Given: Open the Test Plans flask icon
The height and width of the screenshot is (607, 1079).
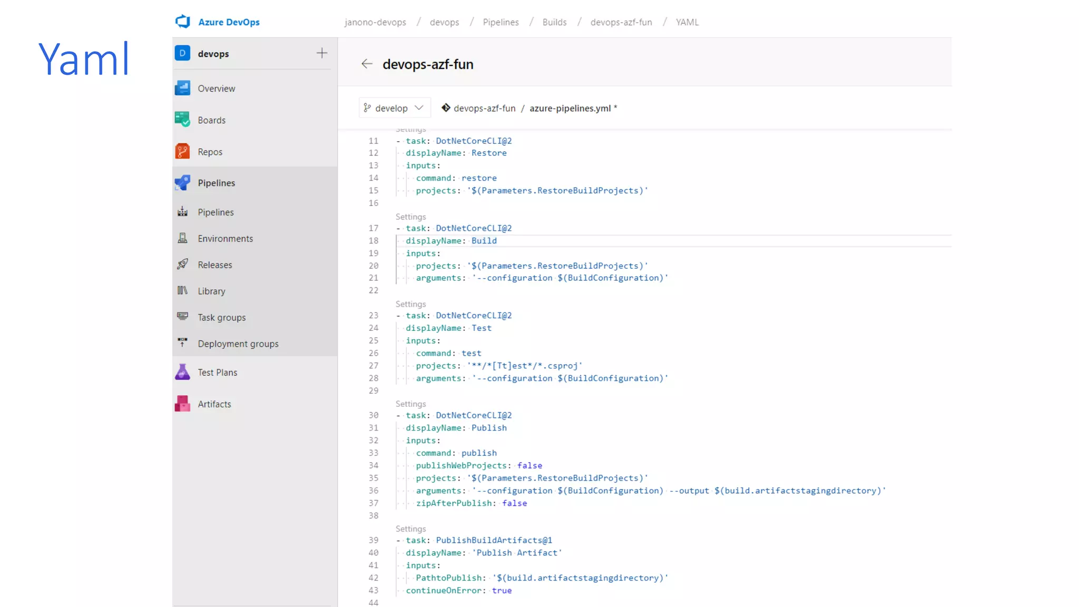Looking at the screenshot, I should tap(182, 372).
